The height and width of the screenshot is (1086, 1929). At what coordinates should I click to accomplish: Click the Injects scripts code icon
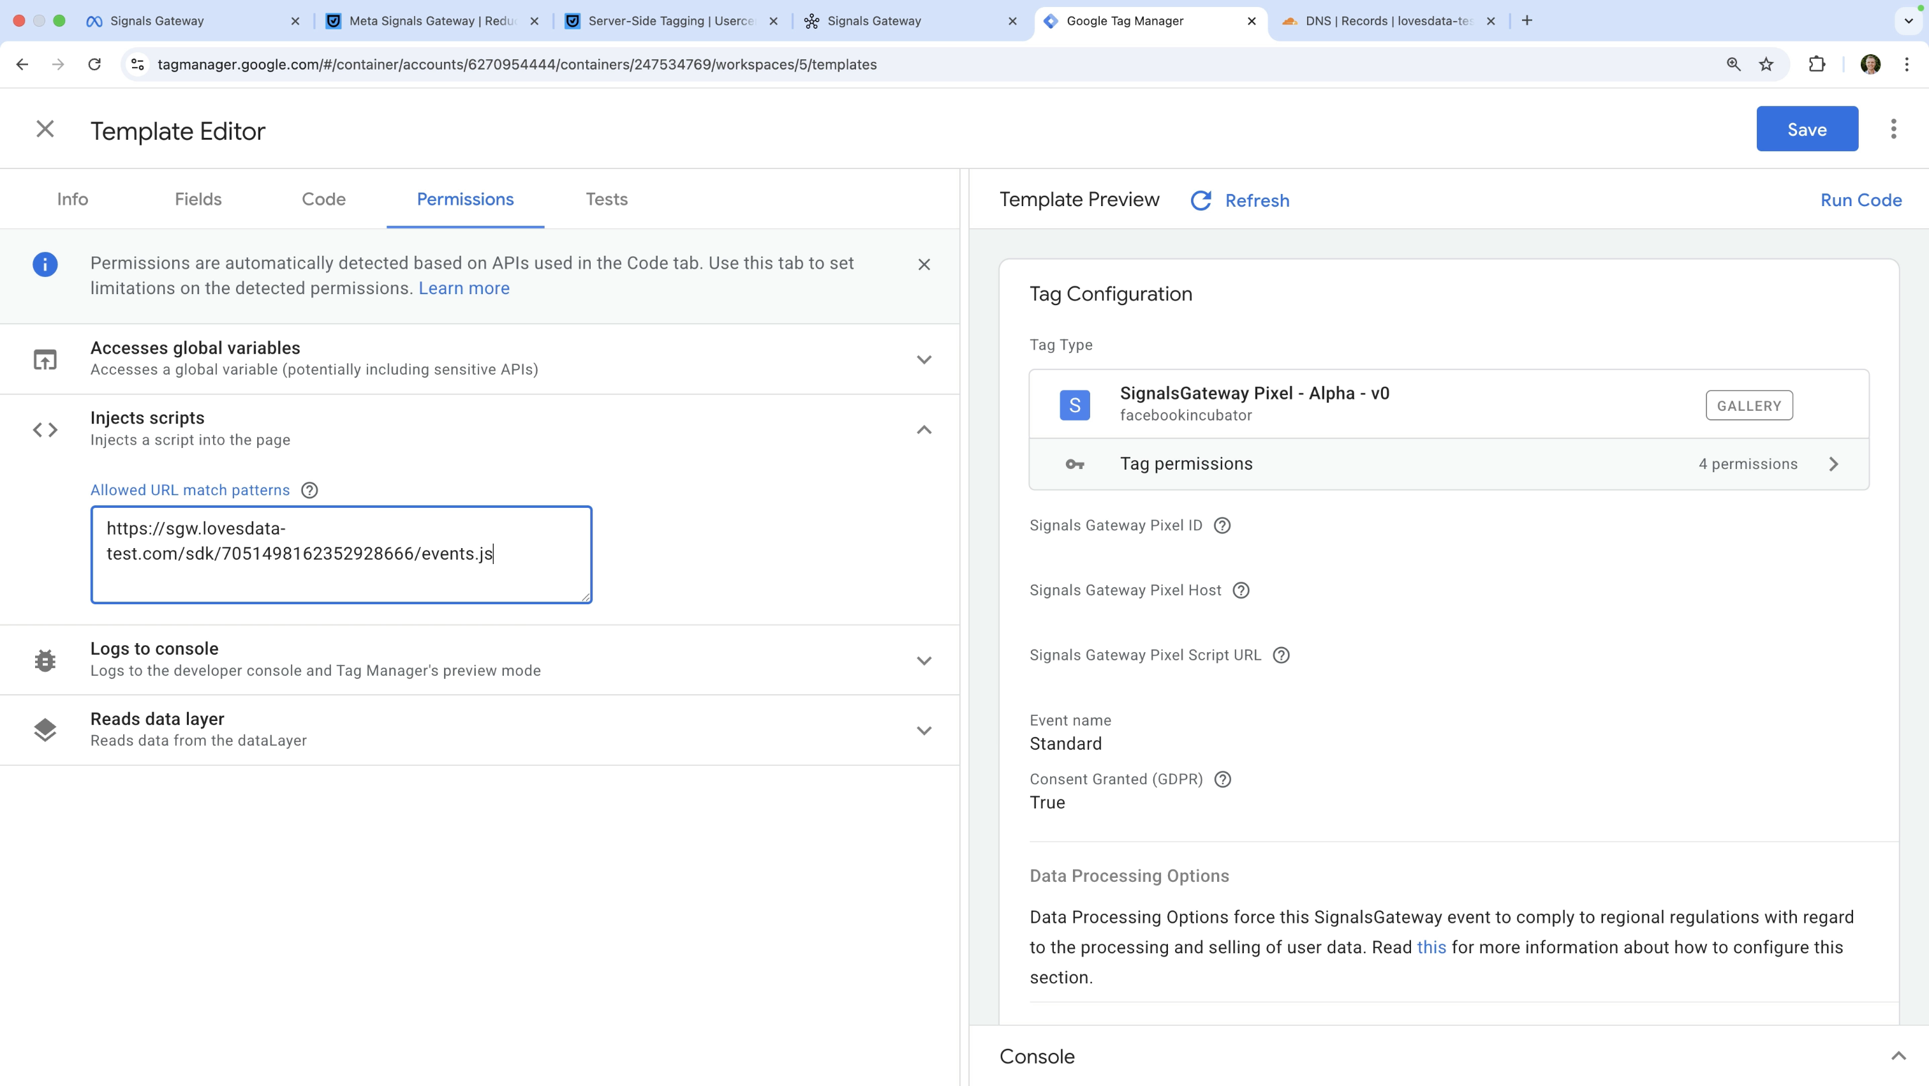pyautogui.click(x=45, y=429)
